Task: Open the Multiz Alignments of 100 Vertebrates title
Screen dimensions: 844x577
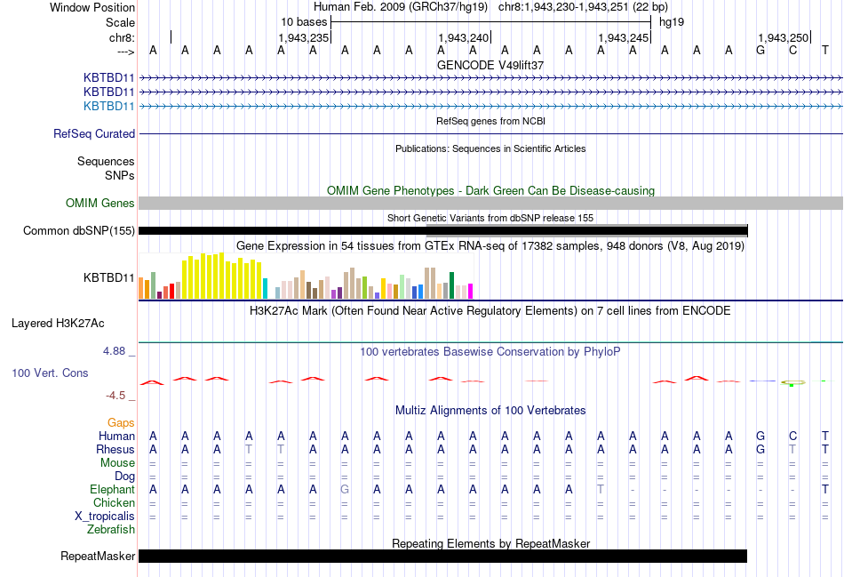Action: (490, 411)
